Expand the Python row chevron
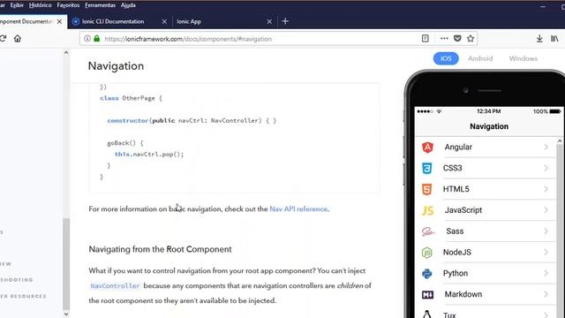The image size is (565, 318). click(546, 273)
